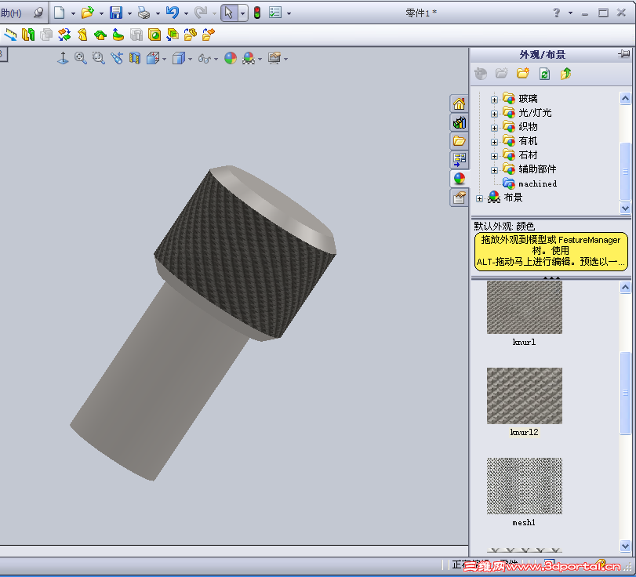
Task: Open the Save dropdown arrow
Action: 130,13
